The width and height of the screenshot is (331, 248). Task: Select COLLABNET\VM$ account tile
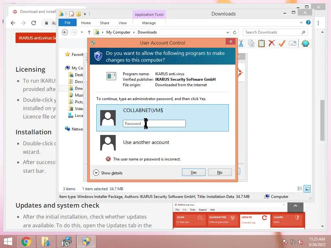163,118
